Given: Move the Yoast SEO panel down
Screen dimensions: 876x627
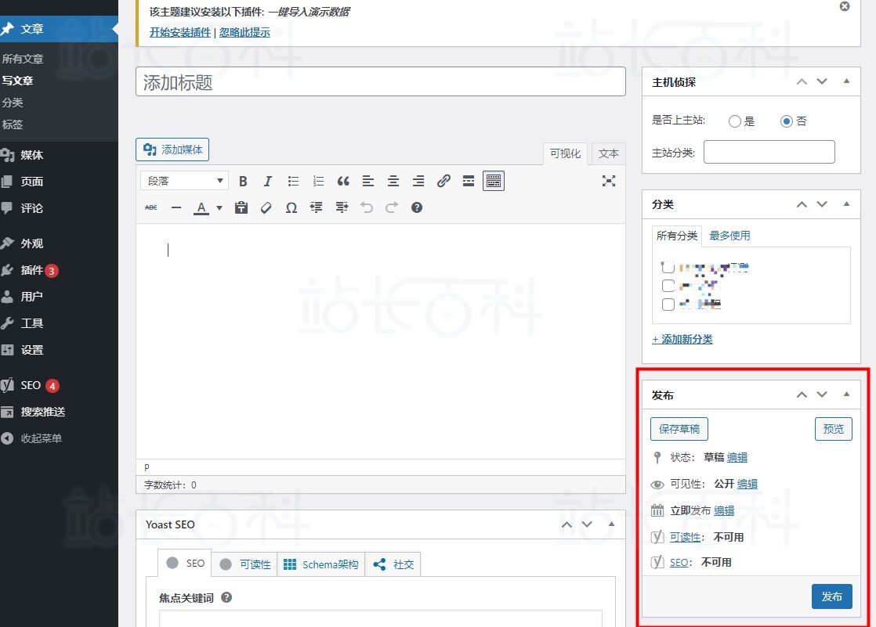Looking at the screenshot, I should pyautogui.click(x=587, y=524).
